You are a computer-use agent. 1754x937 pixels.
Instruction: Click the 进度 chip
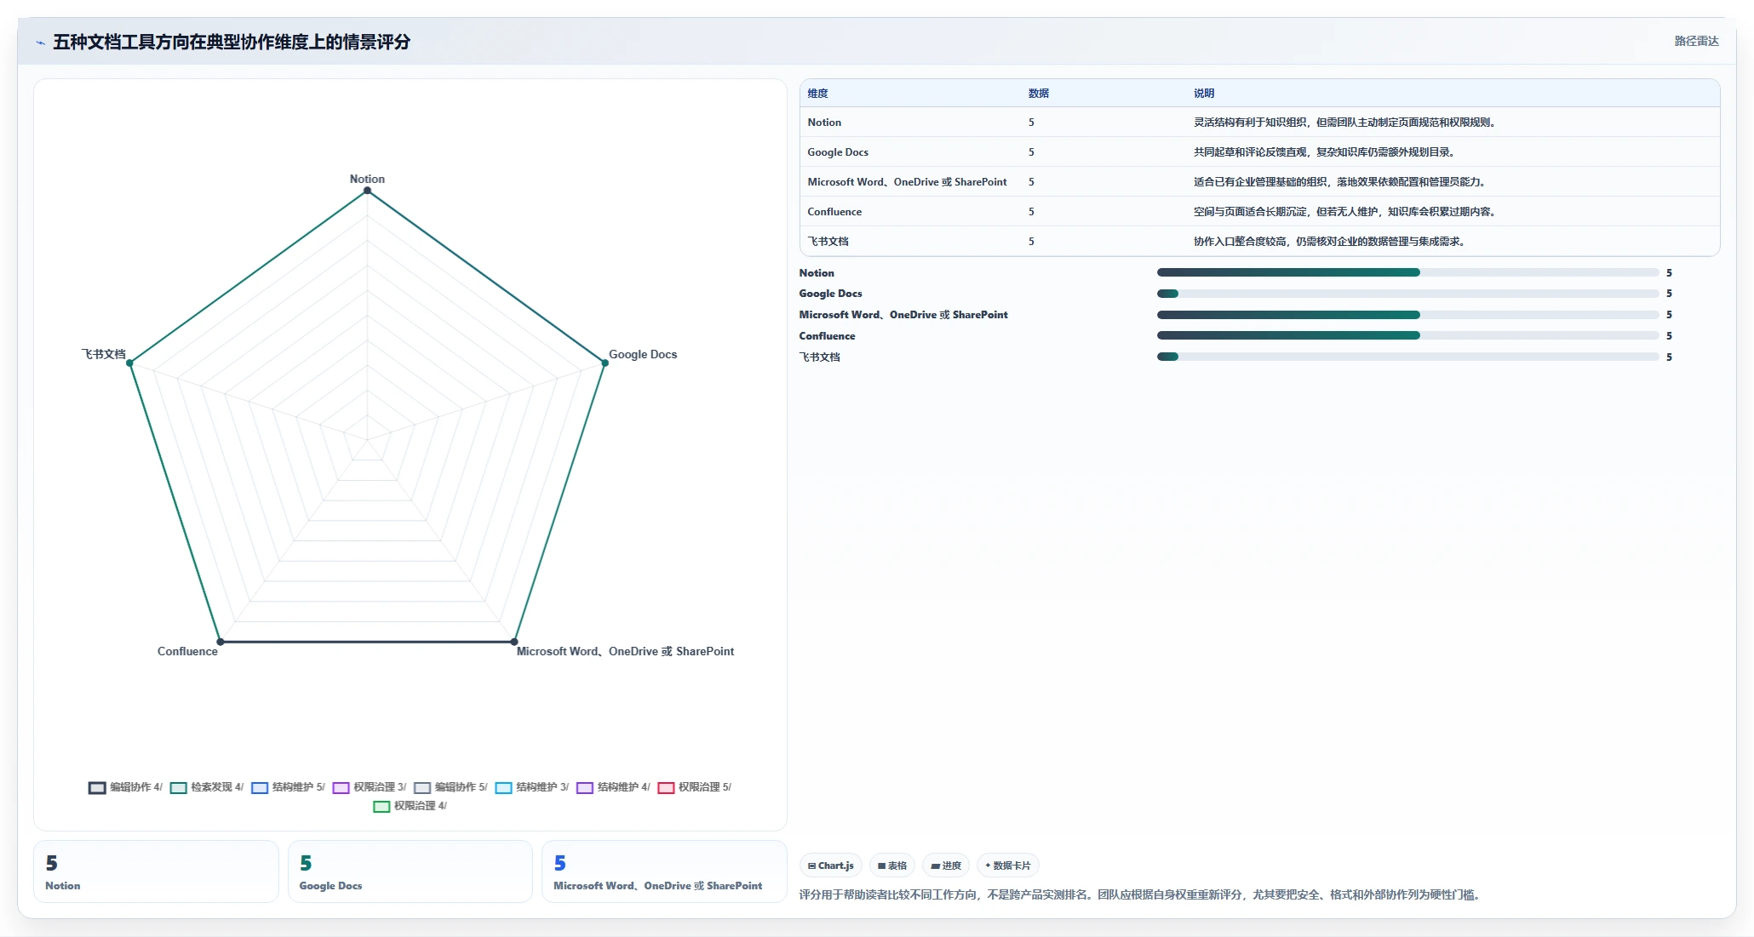(946, 866)
